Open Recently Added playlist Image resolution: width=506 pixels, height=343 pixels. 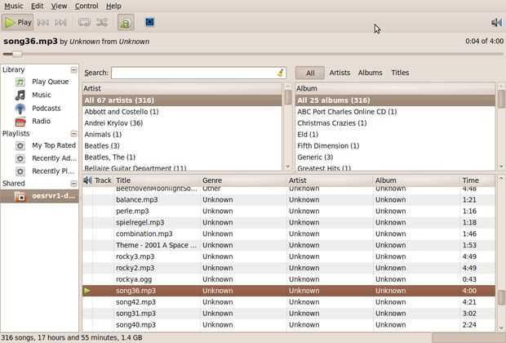click(x=54, y=158)
